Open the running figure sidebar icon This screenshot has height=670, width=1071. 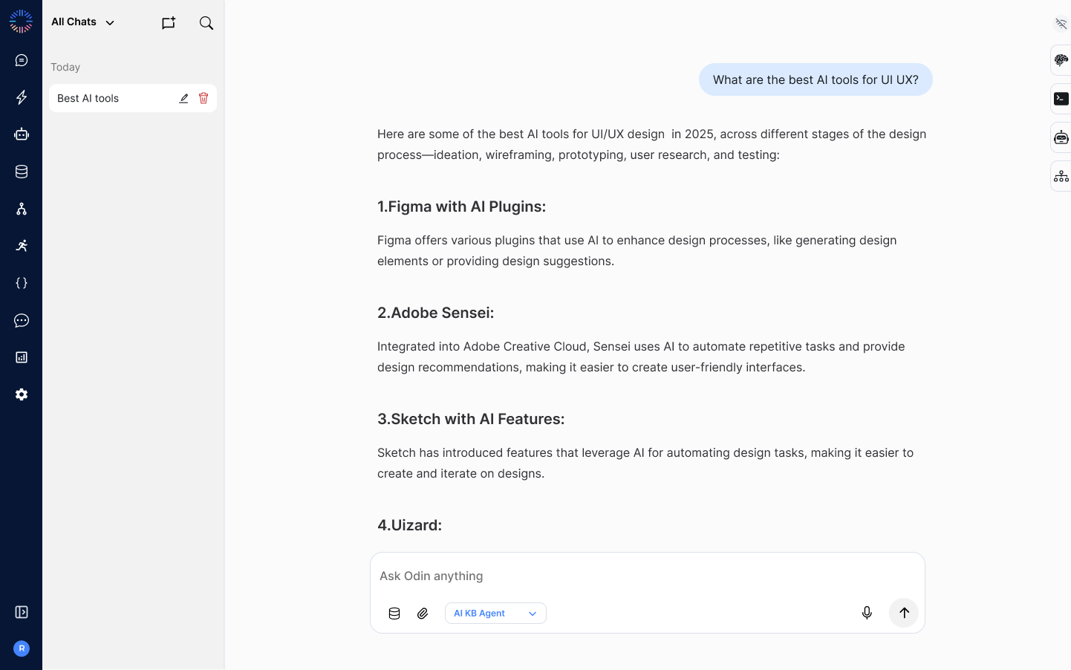coord(22,246)
